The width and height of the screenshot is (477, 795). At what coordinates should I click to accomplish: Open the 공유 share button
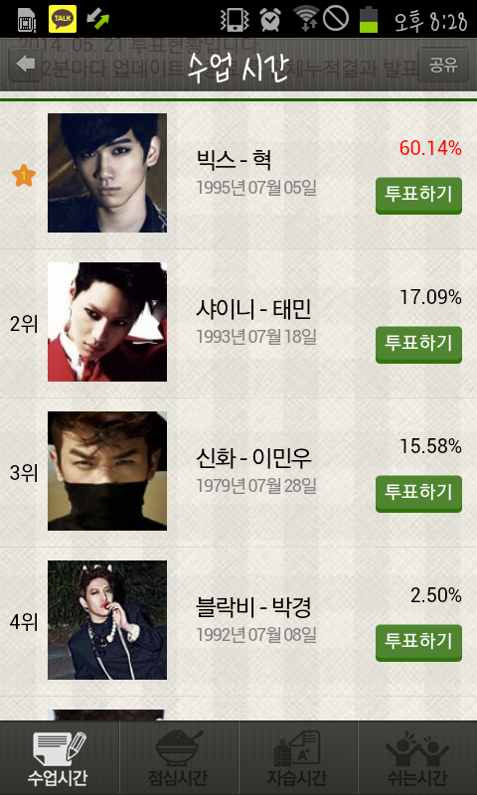443,65
